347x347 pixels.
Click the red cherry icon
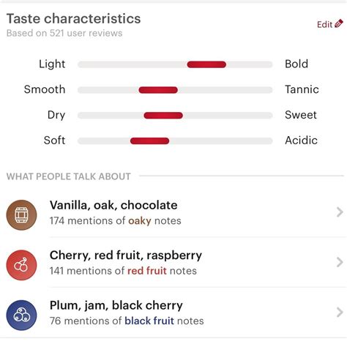(21, 265)
